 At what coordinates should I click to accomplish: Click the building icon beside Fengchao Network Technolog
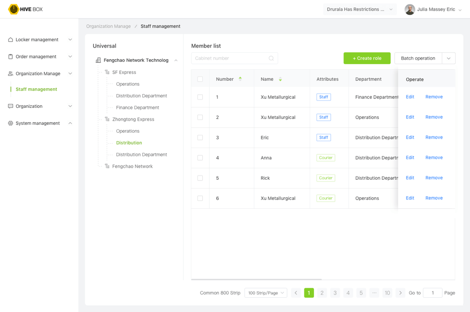click(x=98, y=60)
